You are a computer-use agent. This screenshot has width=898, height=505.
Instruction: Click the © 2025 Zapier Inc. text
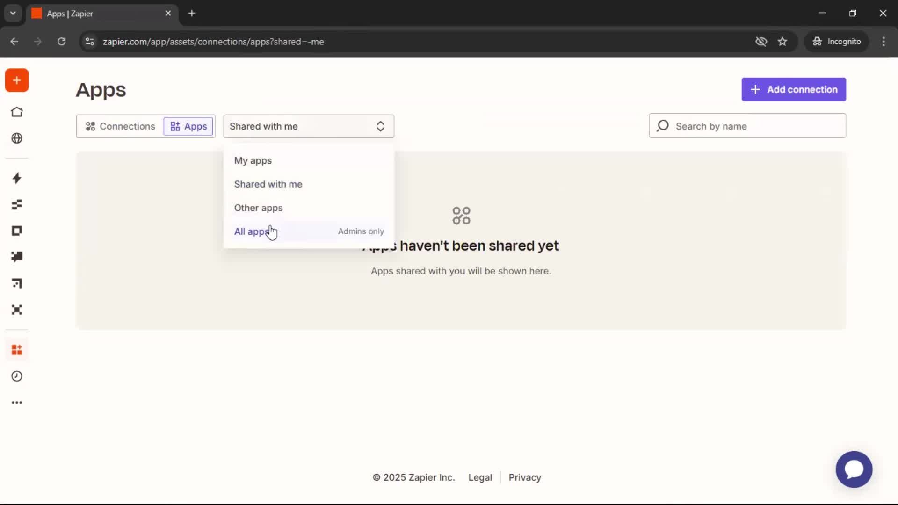coord(413,477)
